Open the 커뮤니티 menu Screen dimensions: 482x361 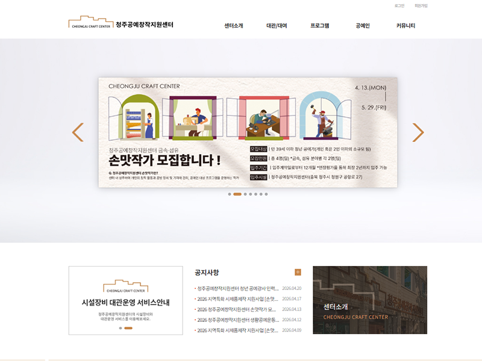click(x=405, y=26)
